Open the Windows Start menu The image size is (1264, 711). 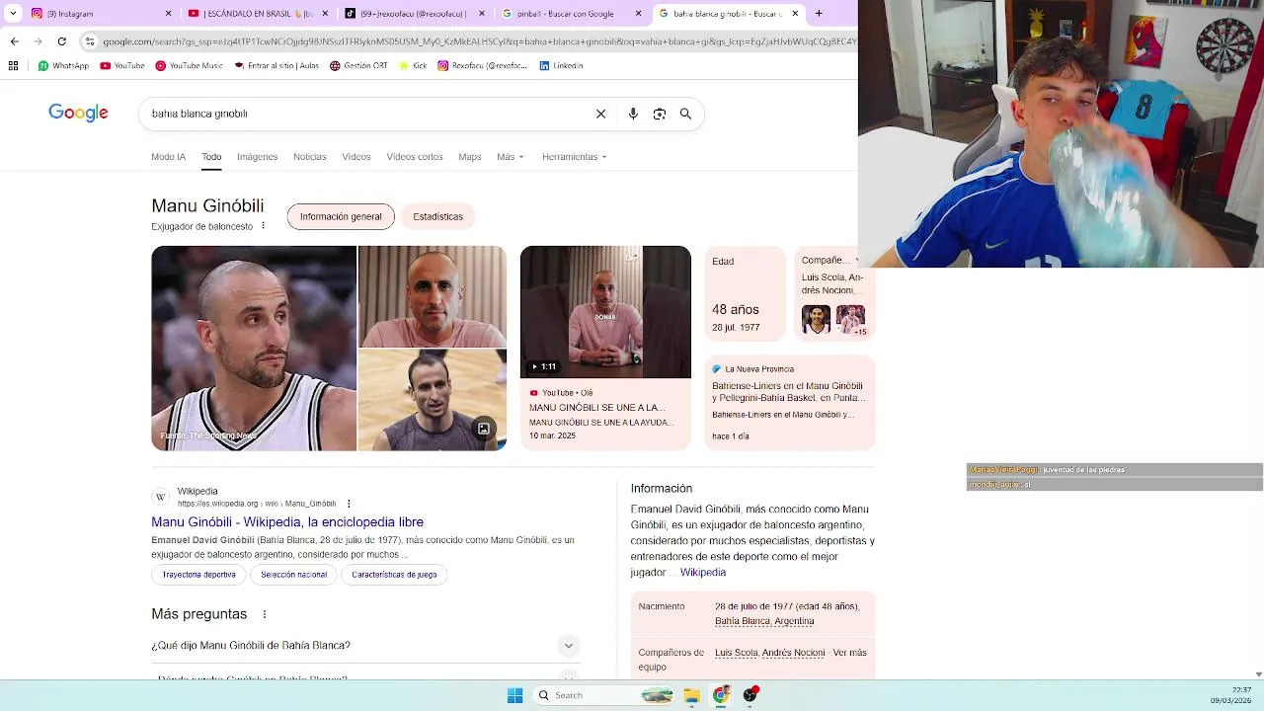(x=514, y=695)
